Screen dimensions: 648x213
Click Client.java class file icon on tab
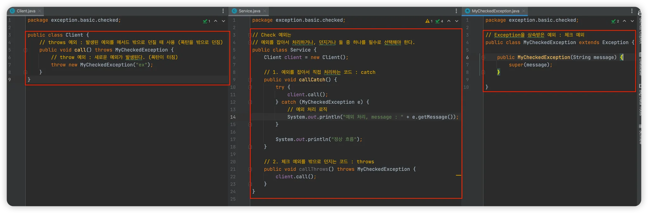(x=13, y=11)
